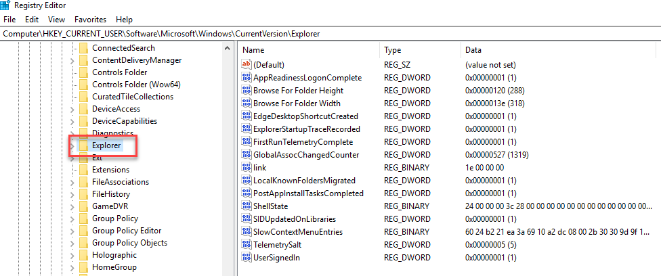
Task: Click the GameDVR folder icon
Action: pyautogui.click(x=83, y=206)
